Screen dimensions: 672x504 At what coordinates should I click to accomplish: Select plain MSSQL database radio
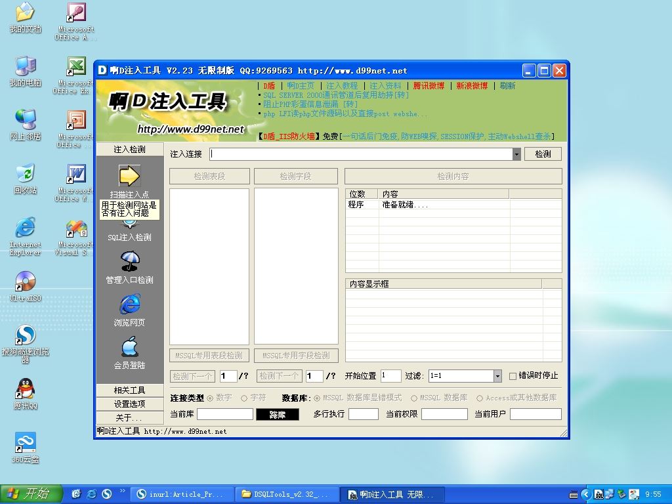tap(414, 398)
